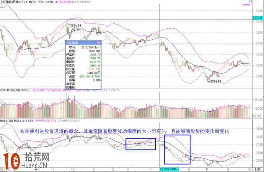Click the LB:3001.83 lower band value
The image size is (264, 172).
click(83, 2)
